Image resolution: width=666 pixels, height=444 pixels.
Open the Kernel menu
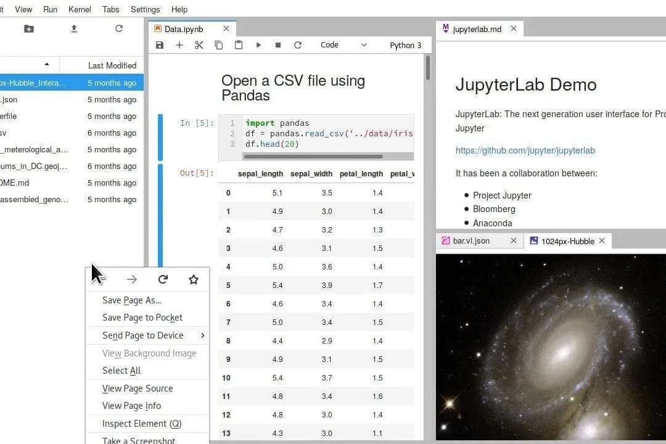point(80,9)
